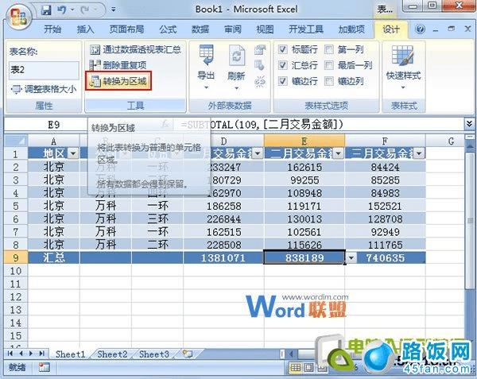Image resolution: width=477 pixels, height=379 pixels.
Task: Toggle 标题行 header row checkbox
Action: 283,49
